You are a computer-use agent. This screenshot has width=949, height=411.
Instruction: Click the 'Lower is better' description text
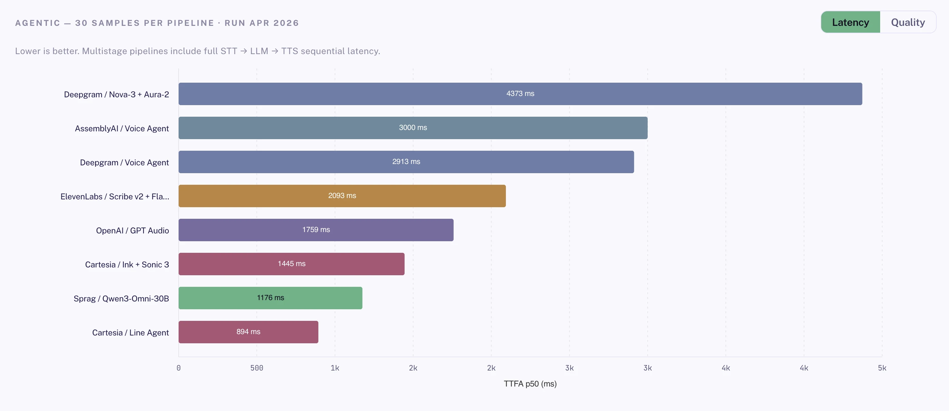197,51
